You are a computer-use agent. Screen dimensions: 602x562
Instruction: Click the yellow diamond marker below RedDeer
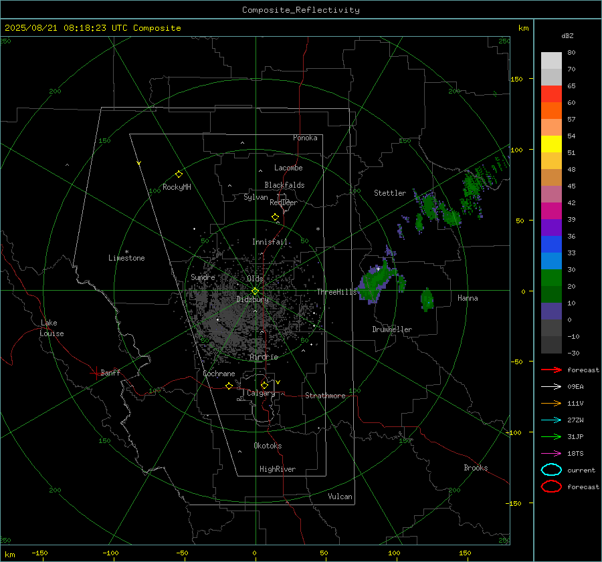point(275,217)
